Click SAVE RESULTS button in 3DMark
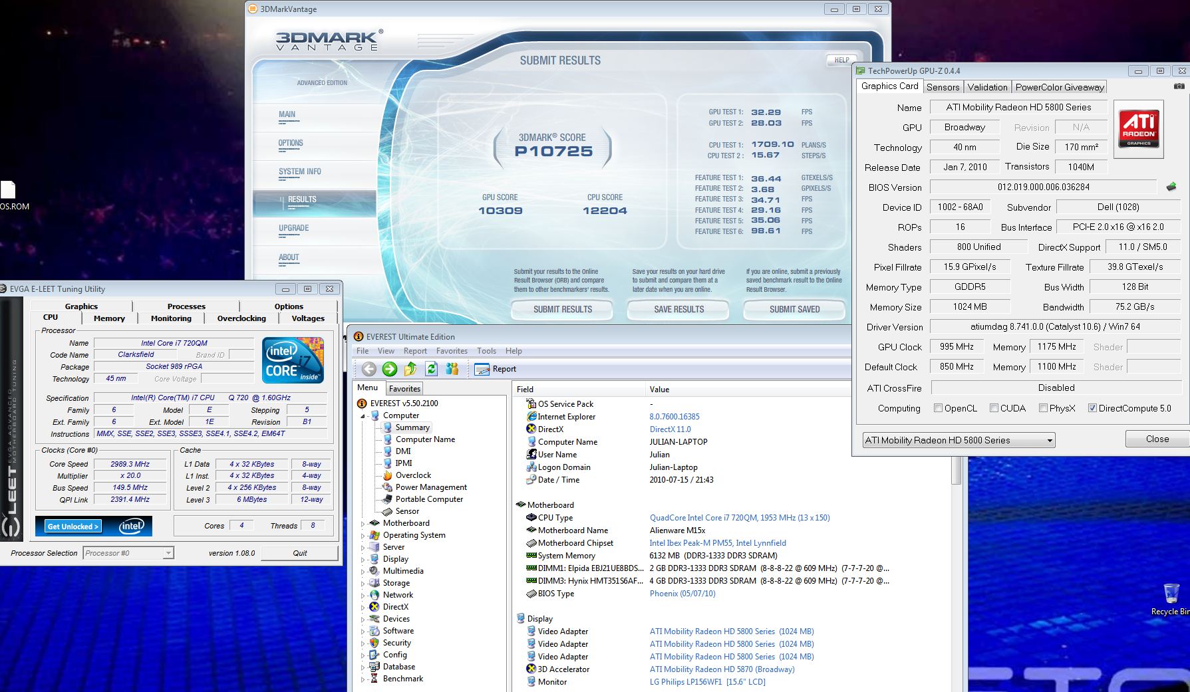The image size is (1190, 692). [678, 310]
